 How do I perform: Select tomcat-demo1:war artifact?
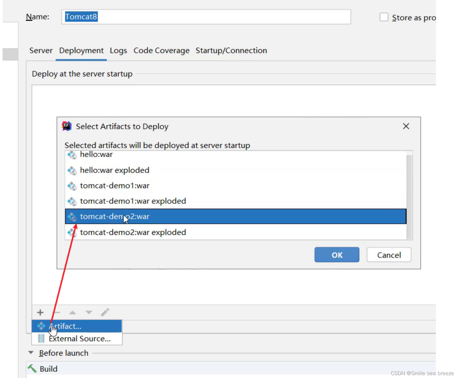point(235,186)
